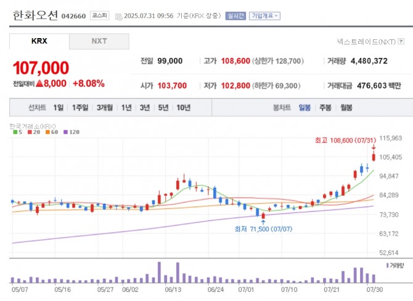Click the 115,963 price axis label

(390, 138)
